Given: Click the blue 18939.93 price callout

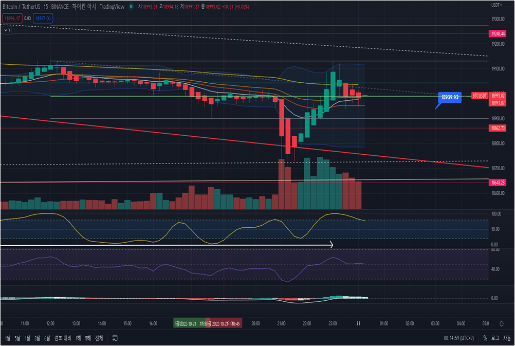Looking at the screenshot, I should [x=450, y=97].
